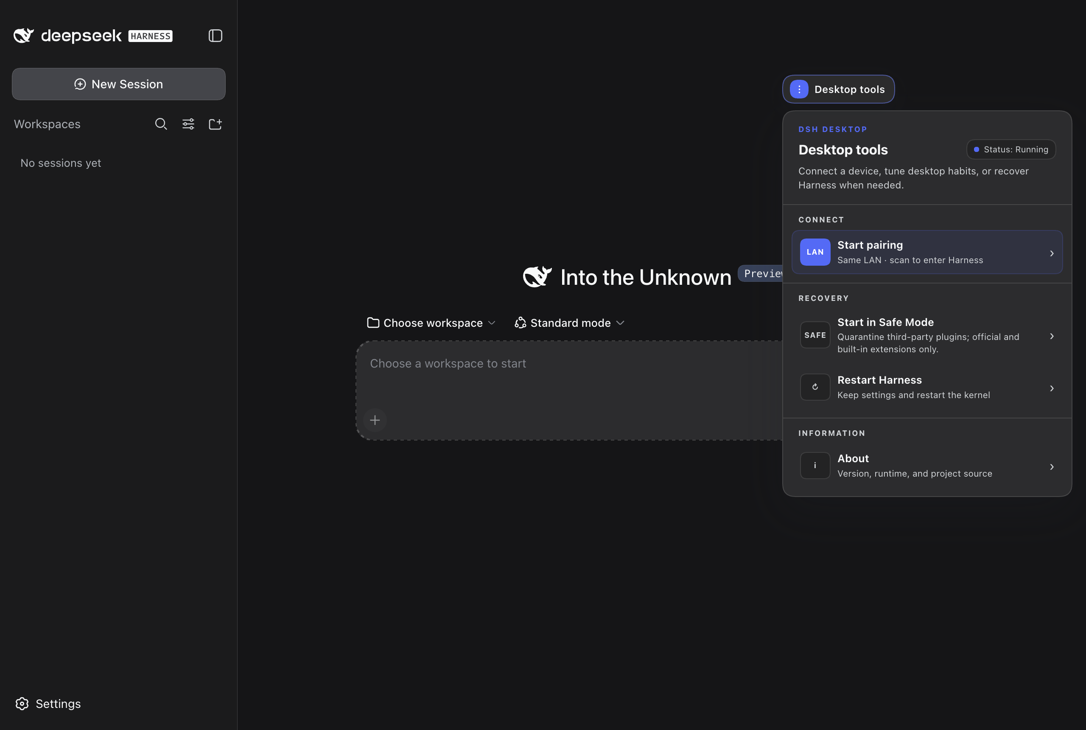The width and height of the screenshot is (1086, 730).
Task: Expand the Safe Mode chevron arrow
Action: [x=1052, y=336]
